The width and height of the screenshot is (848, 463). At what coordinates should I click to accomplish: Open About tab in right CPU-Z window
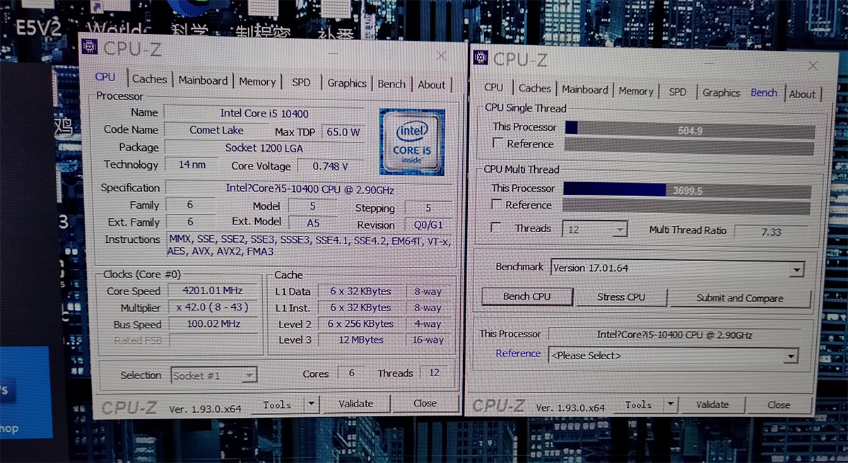(802, 94)
